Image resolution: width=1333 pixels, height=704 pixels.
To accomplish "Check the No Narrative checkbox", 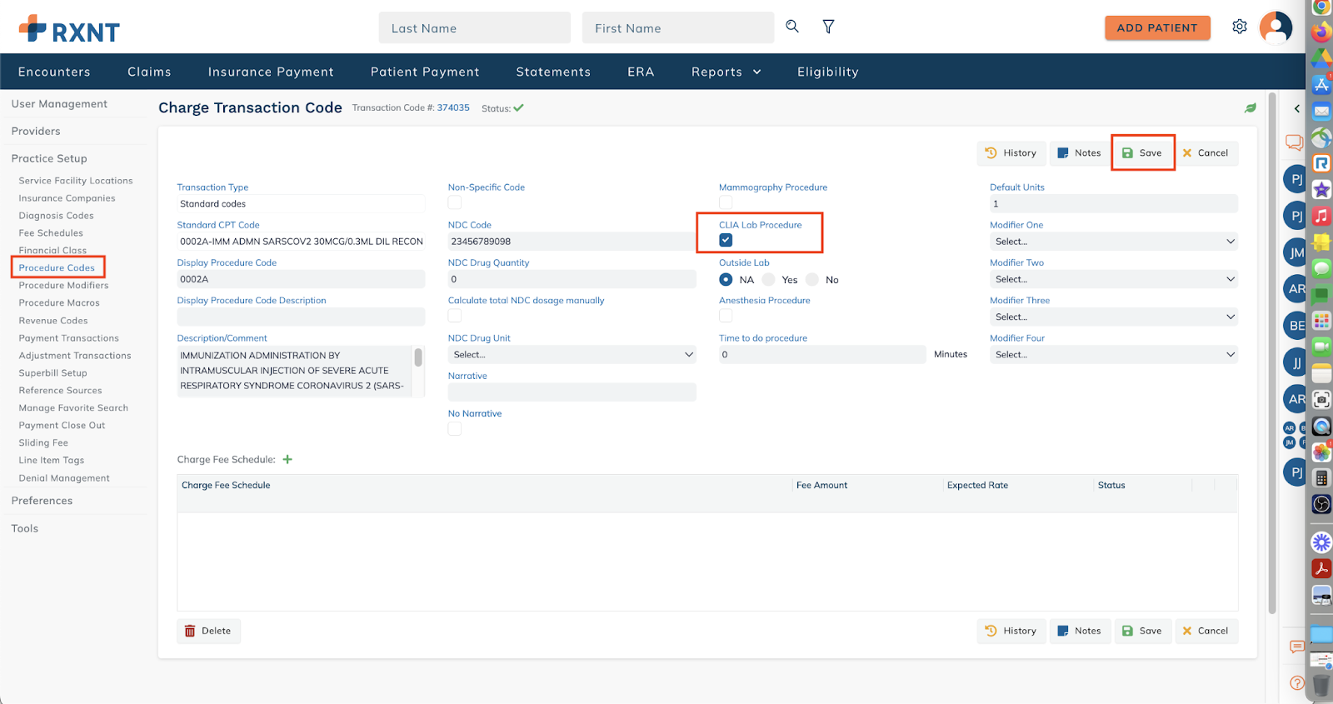I will [455, 428].
